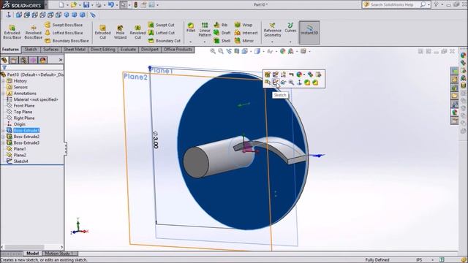Select the Revolved Boss/Base tool

(33, 32)
